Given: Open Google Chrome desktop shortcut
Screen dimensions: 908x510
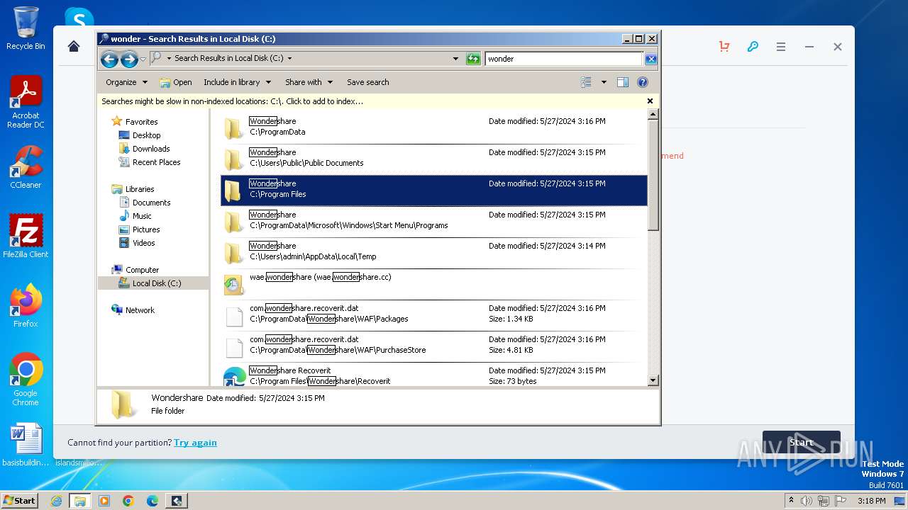Looking at the screenshot, I should coord(26,380).
